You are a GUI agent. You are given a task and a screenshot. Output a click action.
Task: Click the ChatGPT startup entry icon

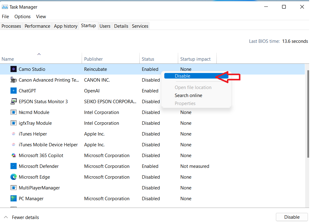pos(13,91)
